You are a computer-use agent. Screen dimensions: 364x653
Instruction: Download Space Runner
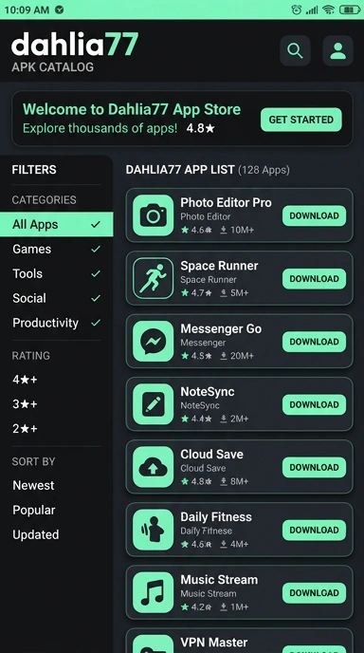[x=314, y=279]
